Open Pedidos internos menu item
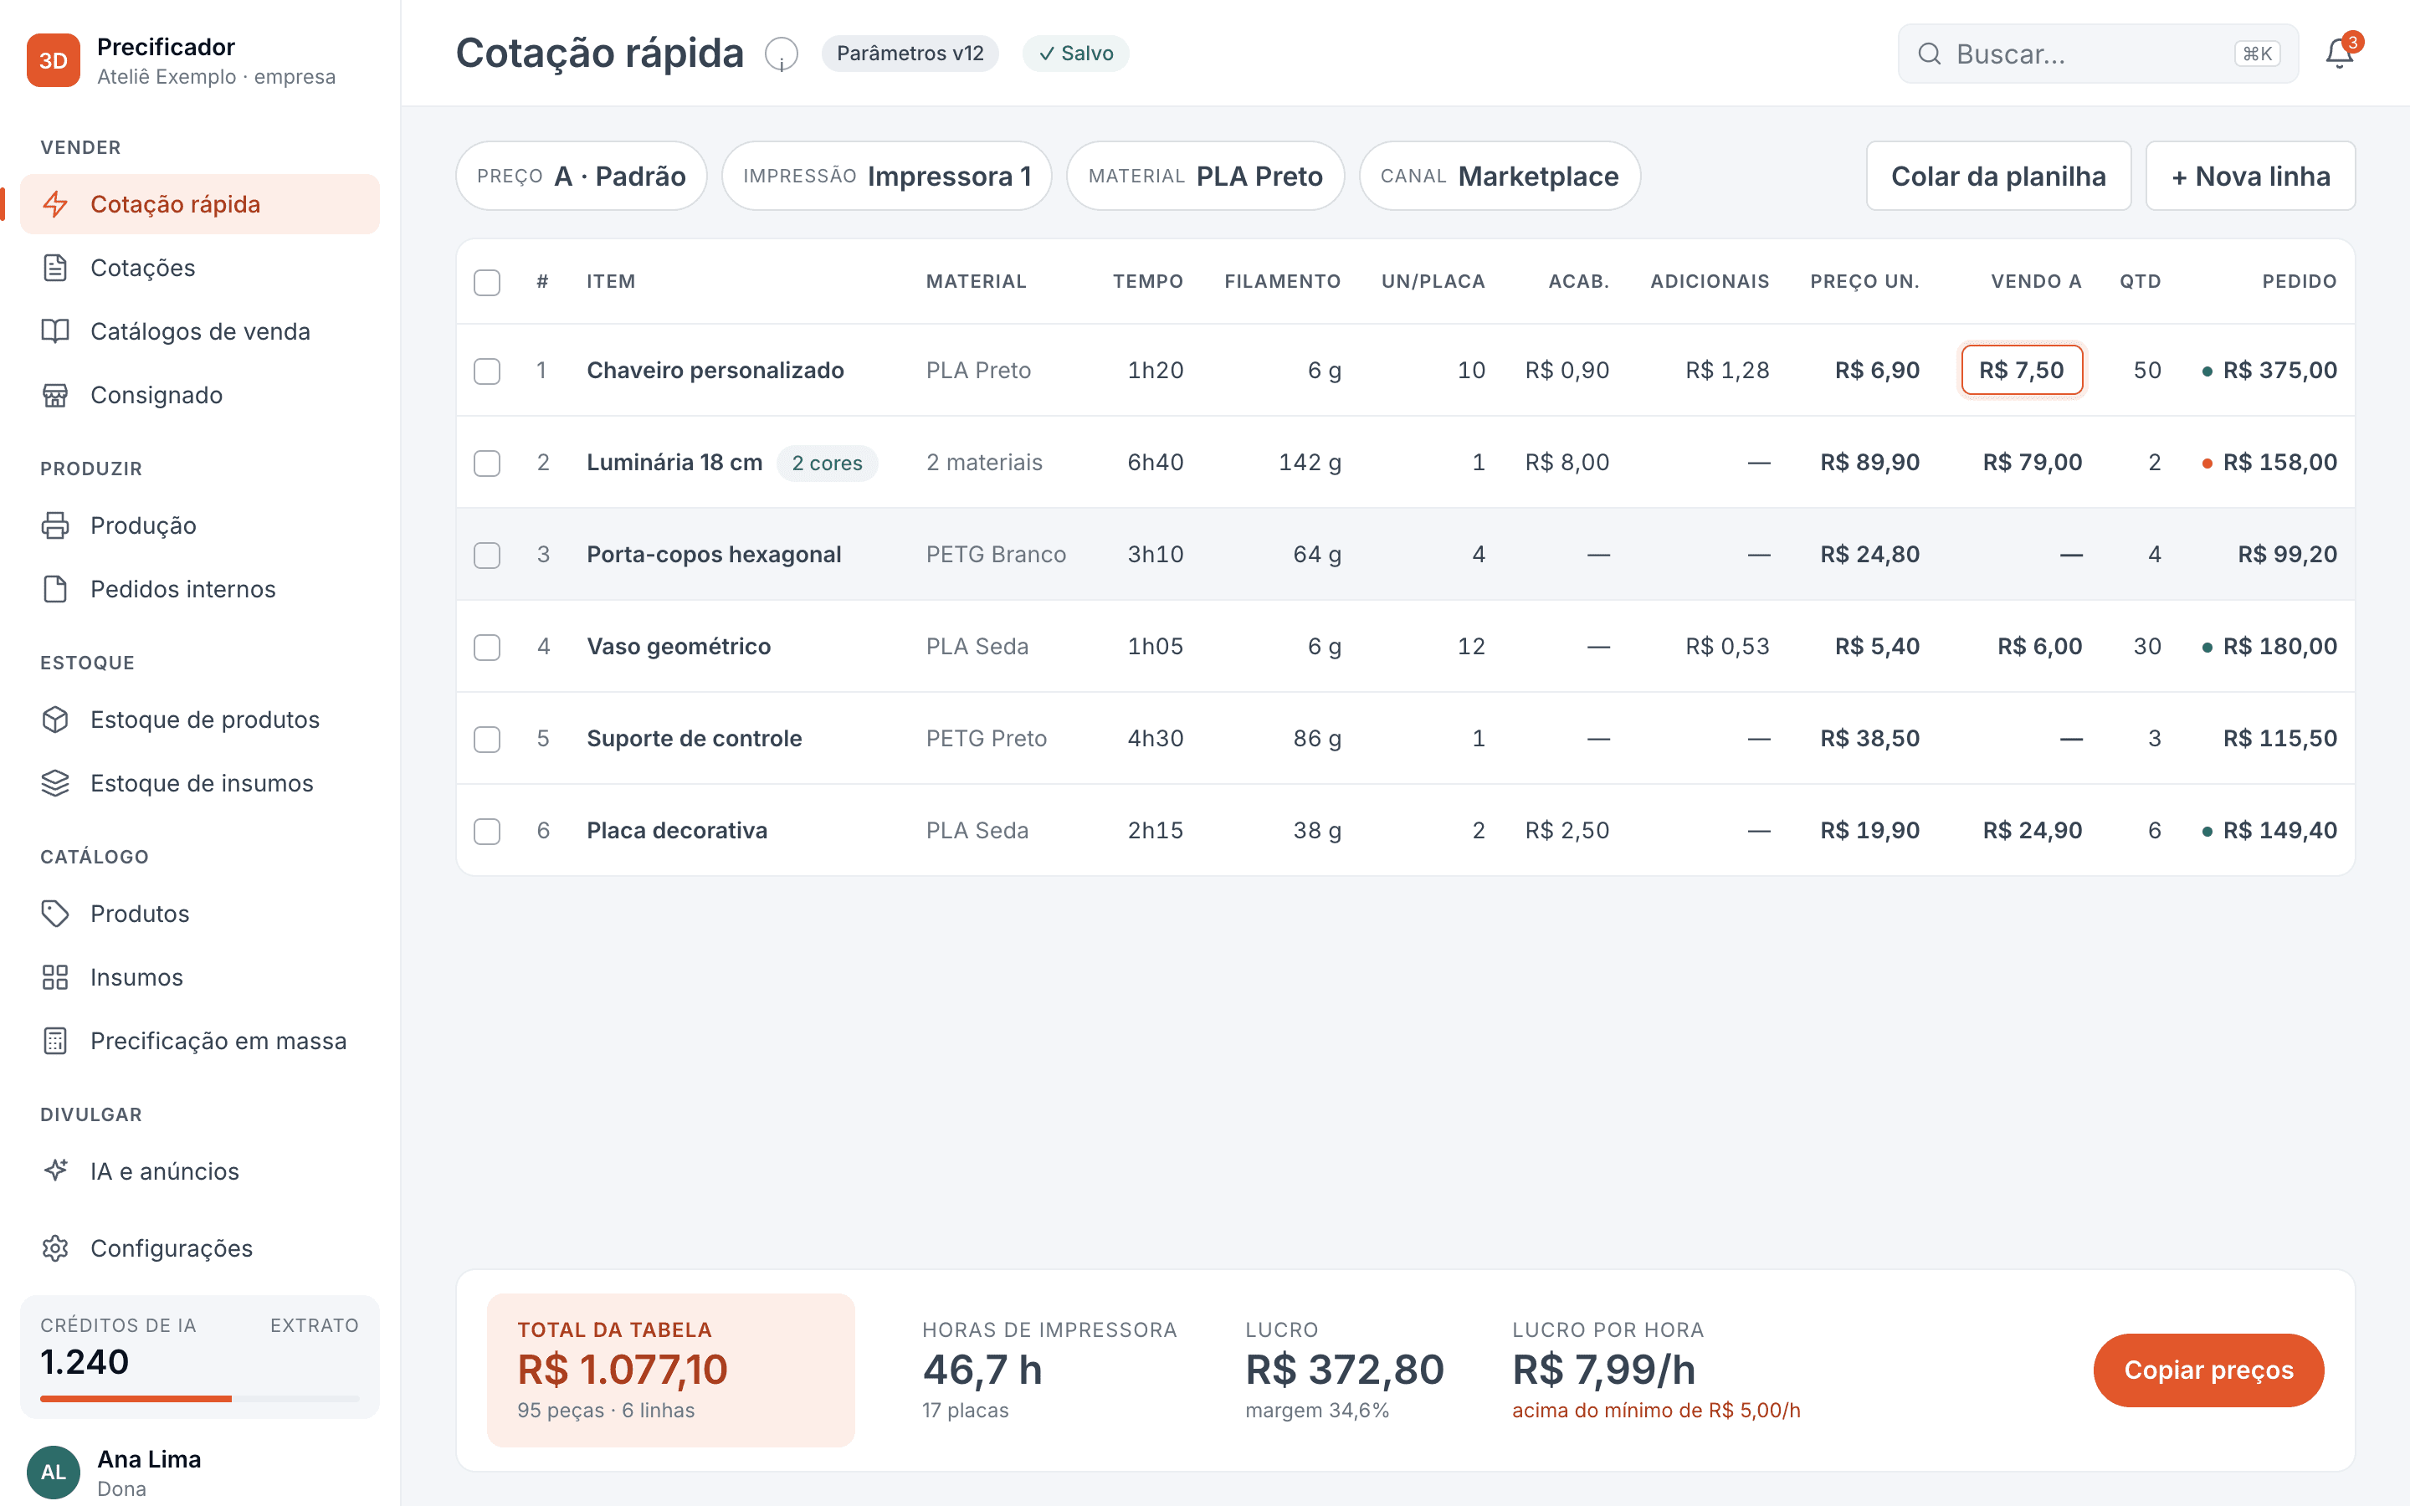The width and height of the screenshot is (2410, 1506). (x=200, y=590)
